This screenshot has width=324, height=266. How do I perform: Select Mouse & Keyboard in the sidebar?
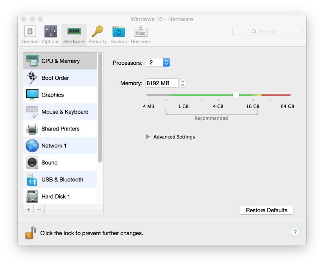[x=60, y=112]
